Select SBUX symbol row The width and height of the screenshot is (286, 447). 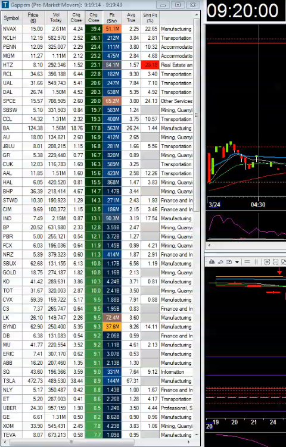[97, 264]
